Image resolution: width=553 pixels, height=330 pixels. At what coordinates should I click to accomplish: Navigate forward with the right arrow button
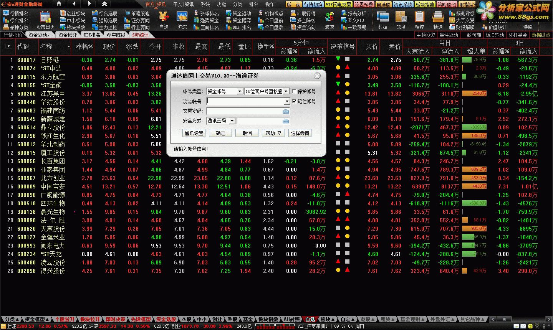89,4
